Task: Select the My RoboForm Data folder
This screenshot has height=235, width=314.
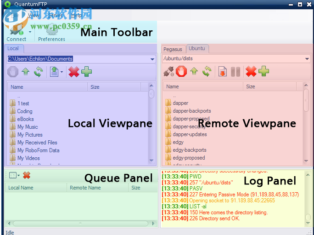Action: [x=34, y=150]
